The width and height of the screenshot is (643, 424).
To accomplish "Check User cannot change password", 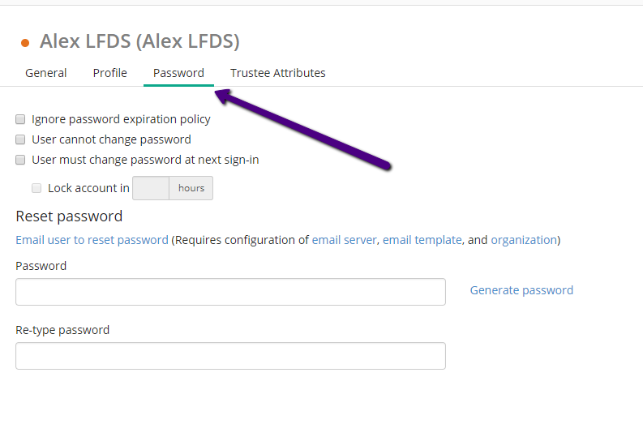I will click(x=20, y=139).
